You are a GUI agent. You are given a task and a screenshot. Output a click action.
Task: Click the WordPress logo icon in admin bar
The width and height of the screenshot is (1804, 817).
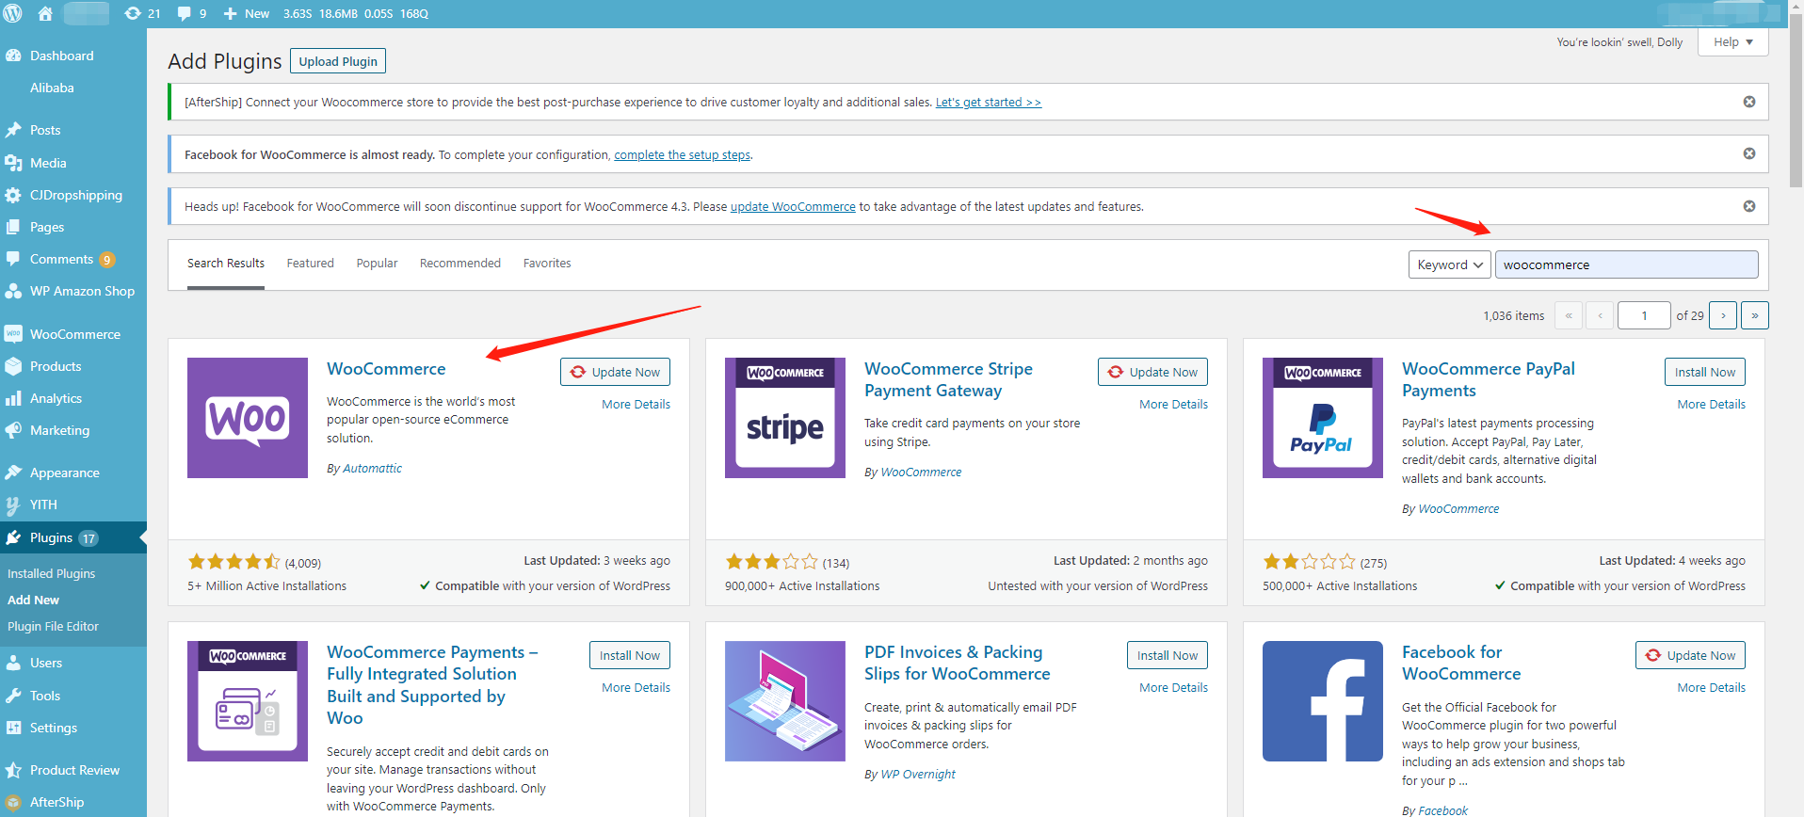pyautogui.click(x=13, y=13)
